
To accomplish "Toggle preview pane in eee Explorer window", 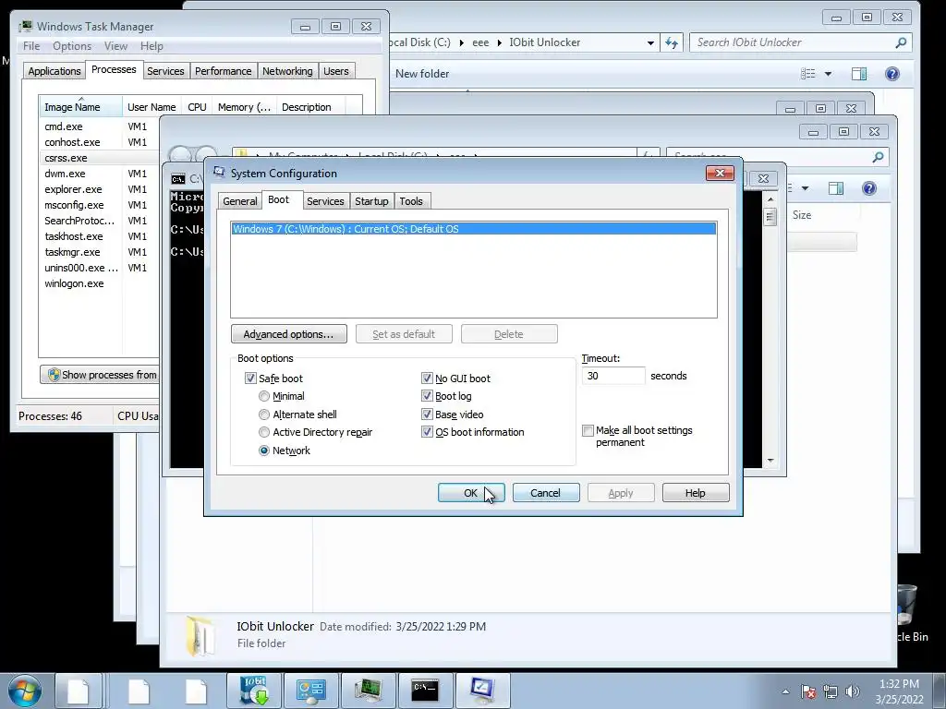I will point(836,188).
